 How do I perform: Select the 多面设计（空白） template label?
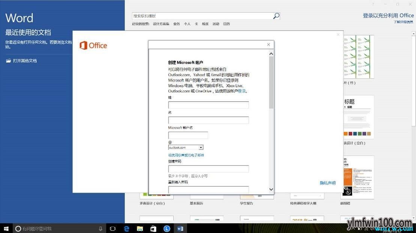pos(152,203)
